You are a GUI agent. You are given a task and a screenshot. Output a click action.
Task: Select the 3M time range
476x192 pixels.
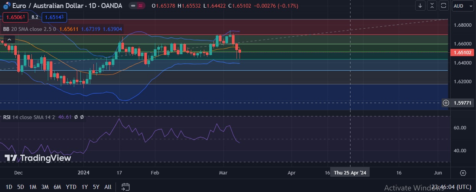pyautogui.click(x=45, y=187)
